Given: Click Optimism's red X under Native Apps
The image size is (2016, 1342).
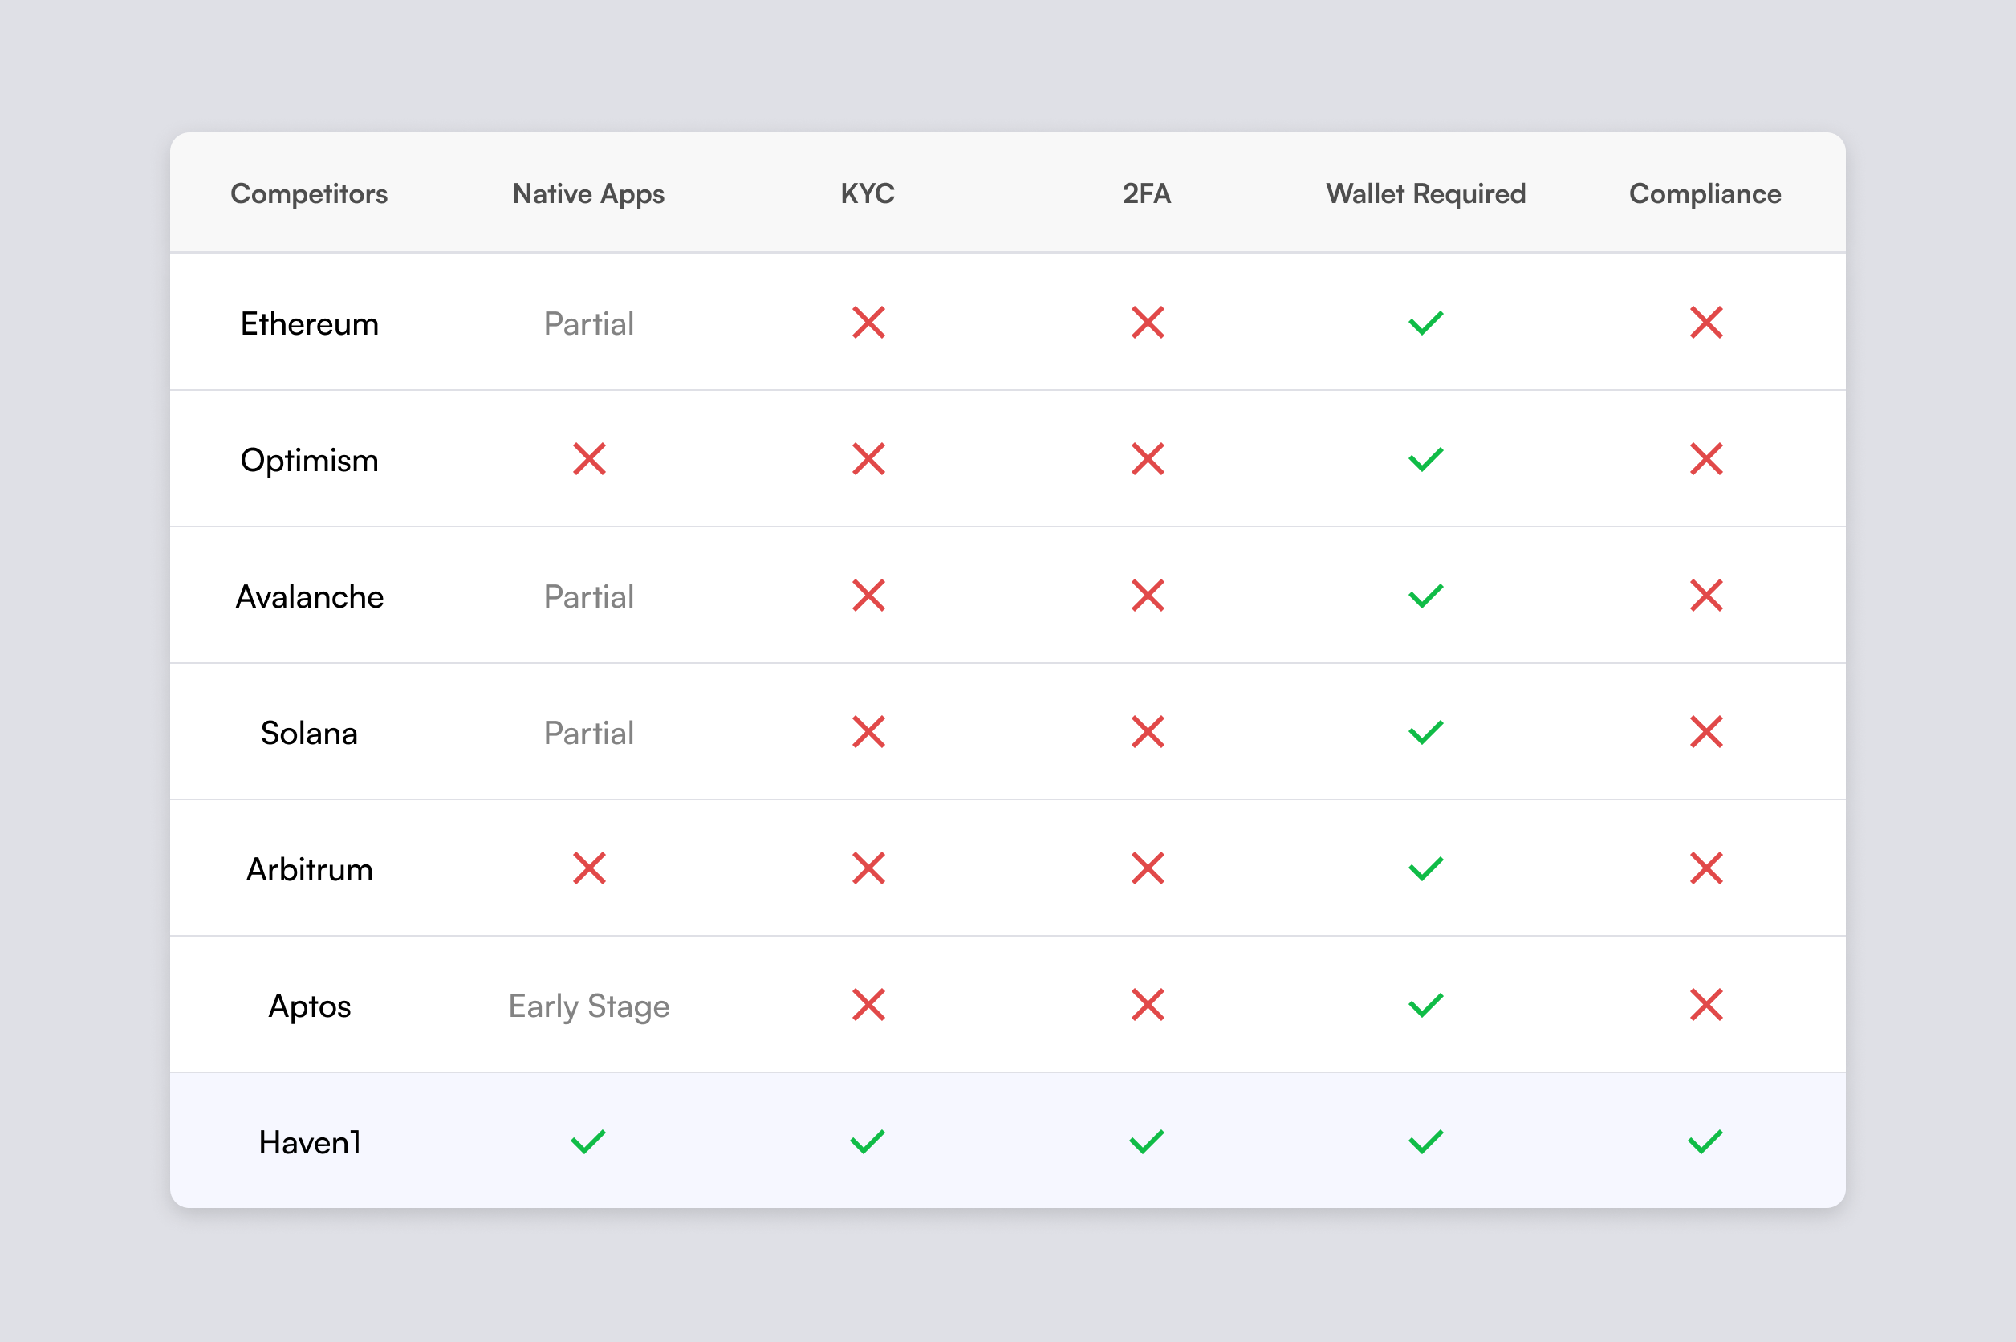Looking at the screenshot, I should pos(589,459).
